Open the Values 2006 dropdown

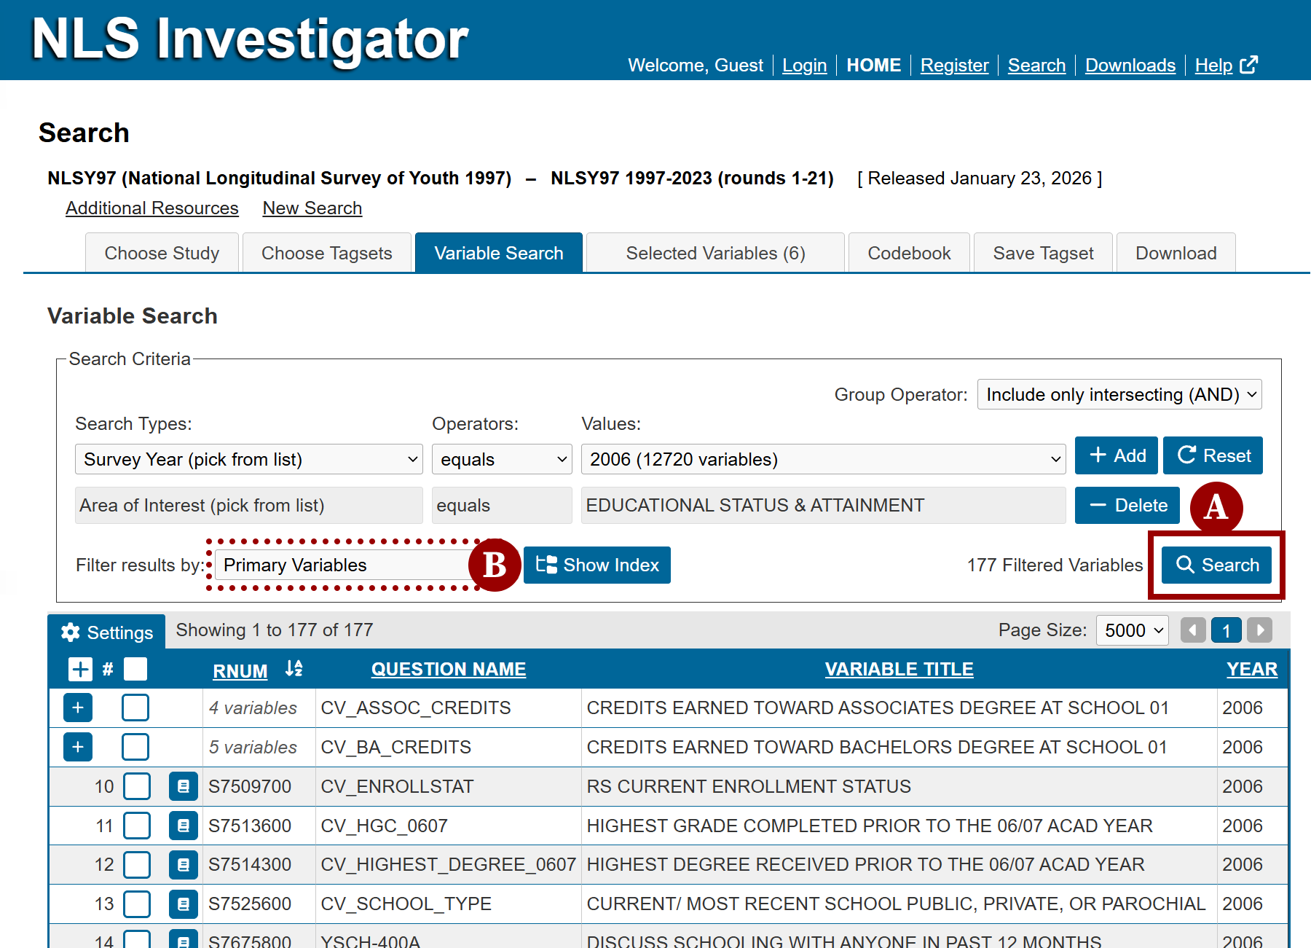point(823,459)
